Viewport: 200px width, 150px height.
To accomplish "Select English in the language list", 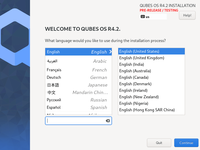I will point(78,52).
